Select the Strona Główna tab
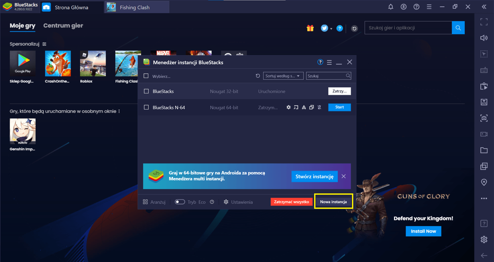The width and height of the screenshot is (494, 262). click(72, 7)
